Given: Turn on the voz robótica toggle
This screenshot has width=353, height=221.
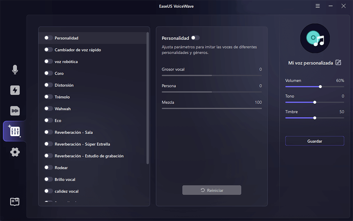Looking at the screenshot, I should (48, 62).
